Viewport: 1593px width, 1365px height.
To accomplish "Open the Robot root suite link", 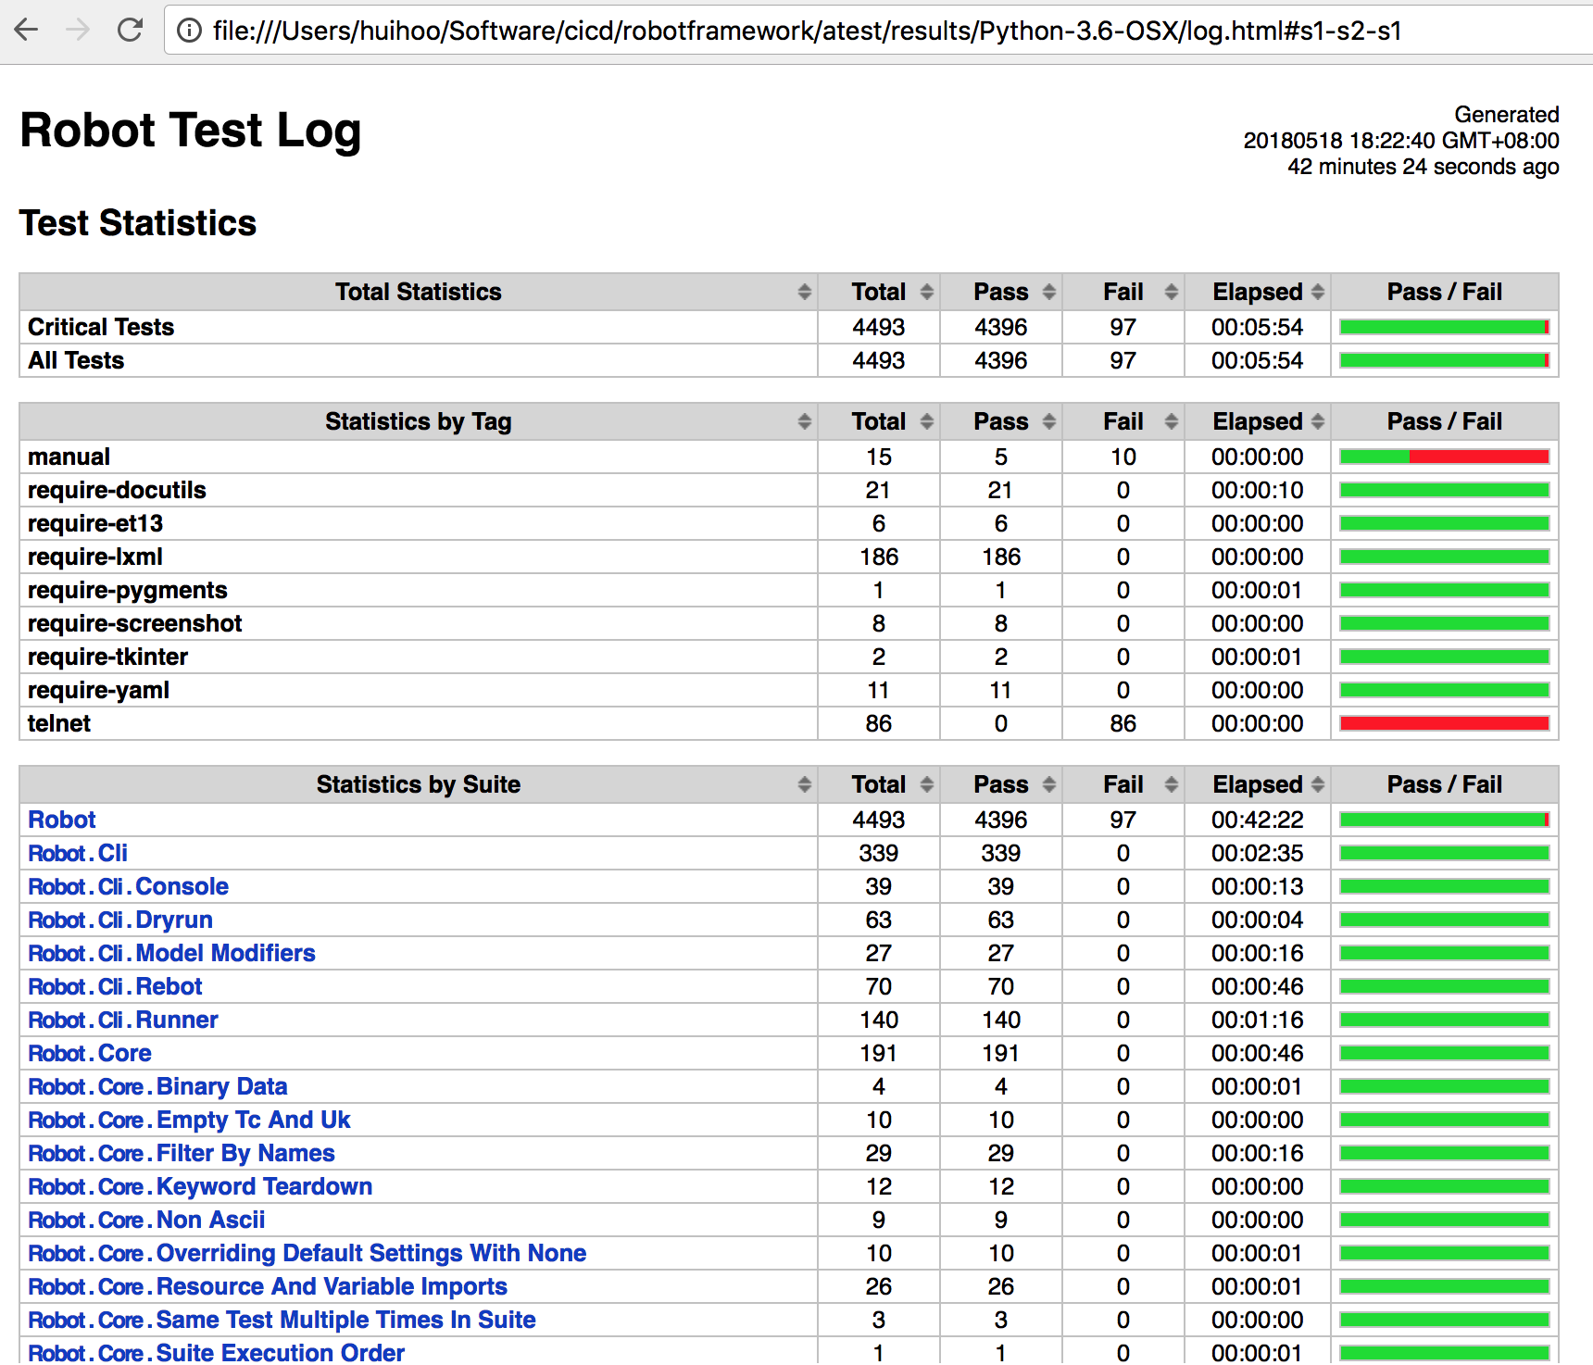I will [x=62, y=820].
